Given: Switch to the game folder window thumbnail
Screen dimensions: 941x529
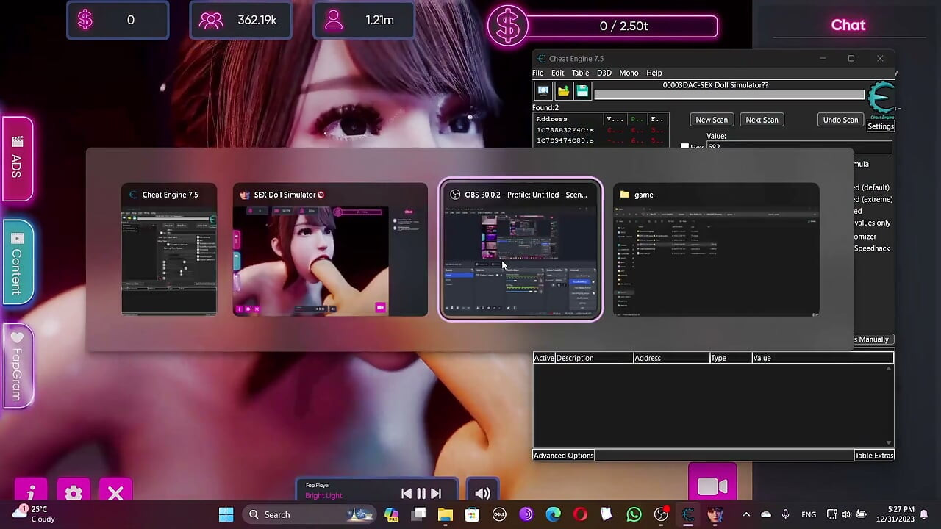Looking at the screenshot, I should point(716,250).
